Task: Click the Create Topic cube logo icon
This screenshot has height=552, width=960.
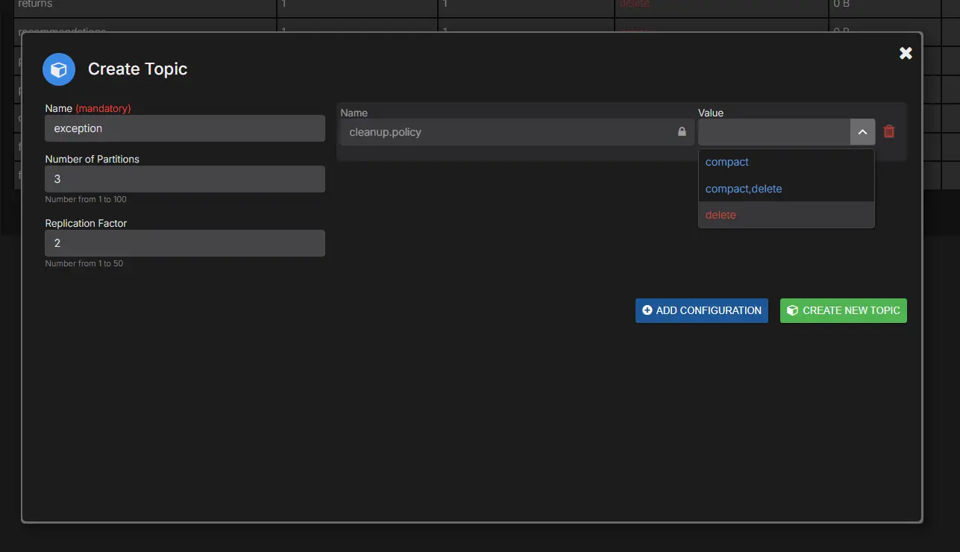Action: pyautogui.click(x=58, y=69)
